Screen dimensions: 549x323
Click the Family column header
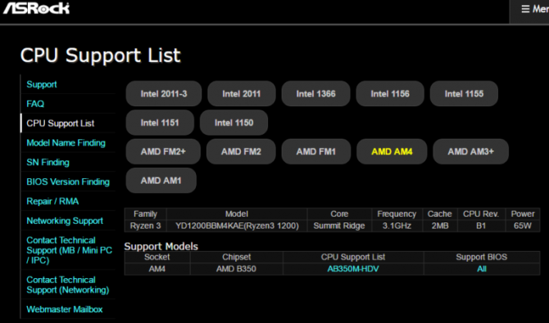[145, 214]
